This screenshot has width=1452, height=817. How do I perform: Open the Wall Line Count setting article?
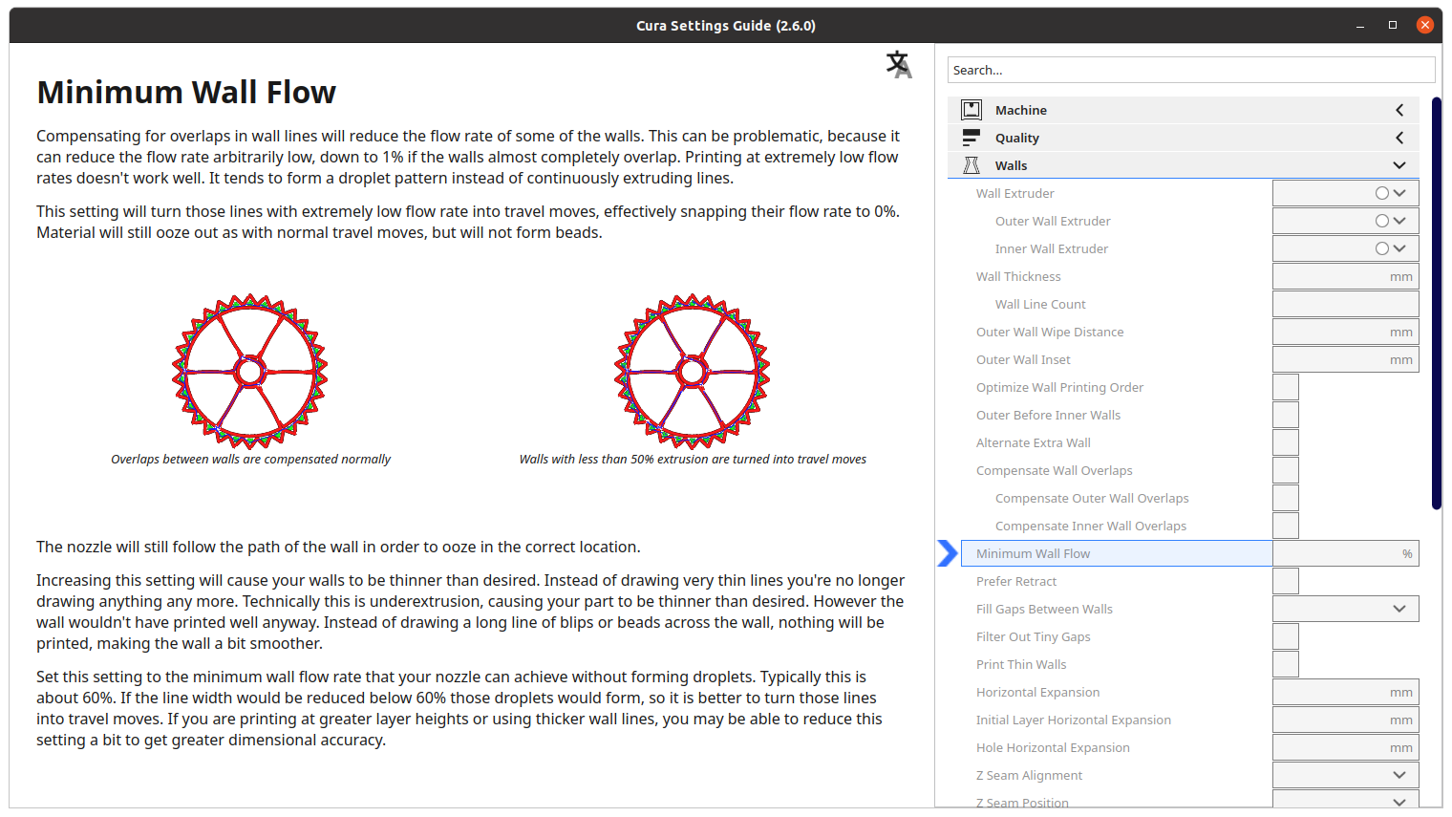click(x=1040, y=304)
